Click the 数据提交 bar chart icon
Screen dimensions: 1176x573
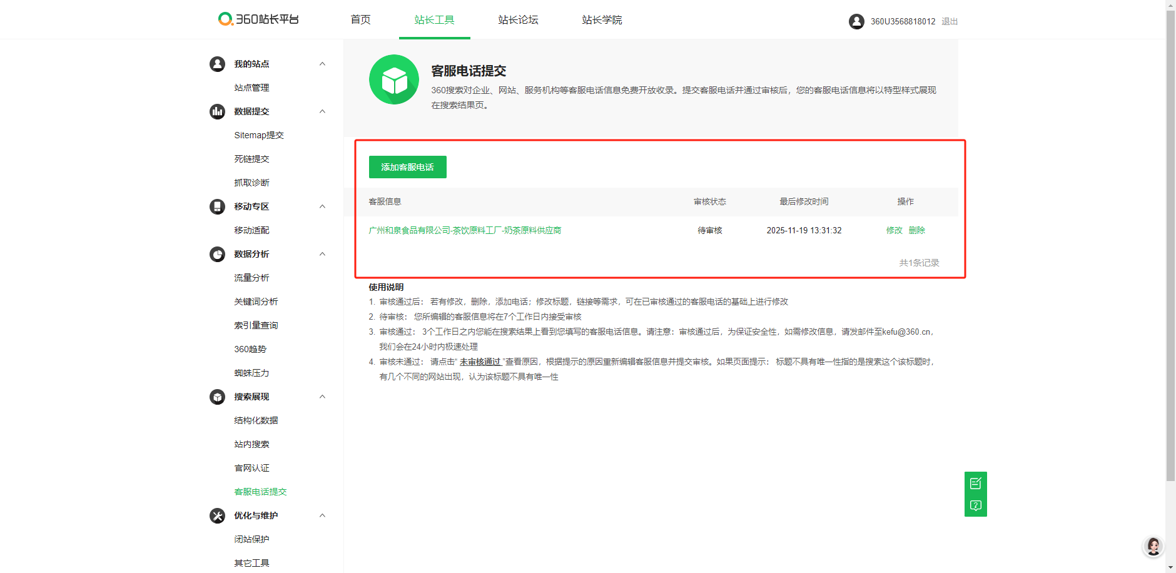coord(217,111)
